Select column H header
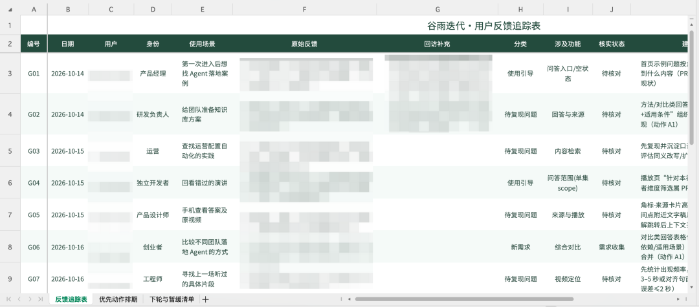The height and width of the screenshot is (307, 699). tap(520, 9)
